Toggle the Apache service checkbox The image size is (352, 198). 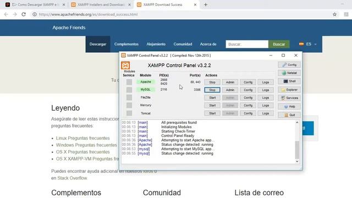point(129,82)
